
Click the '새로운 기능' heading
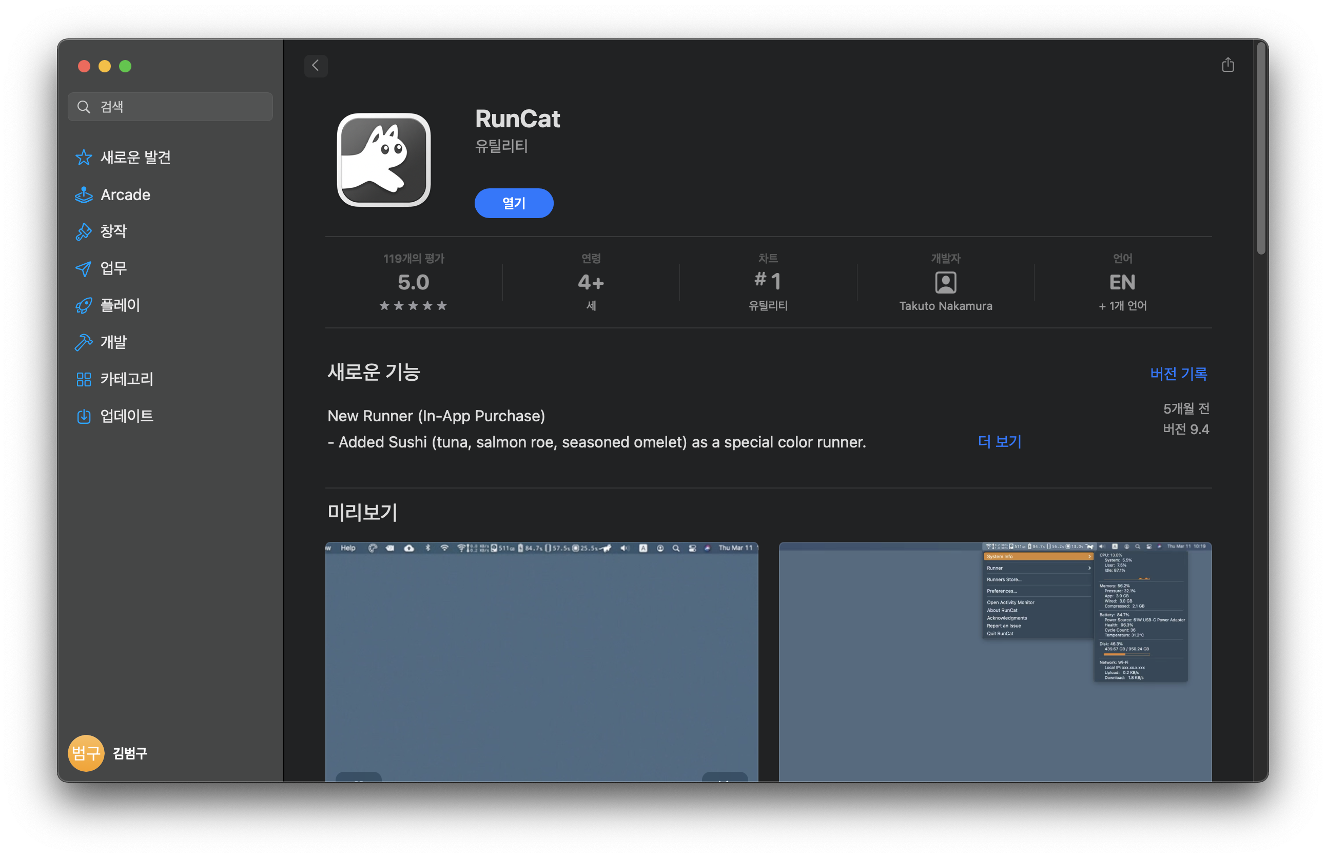point(373,372)
